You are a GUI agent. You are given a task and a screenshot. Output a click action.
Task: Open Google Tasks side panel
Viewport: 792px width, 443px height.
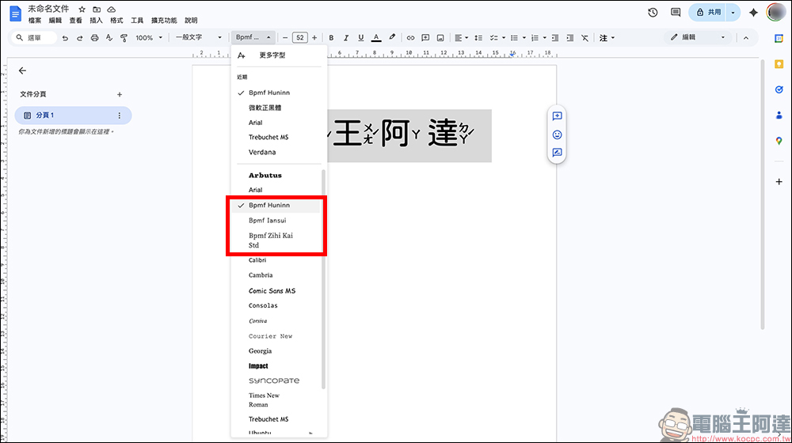tap(779, 90)
